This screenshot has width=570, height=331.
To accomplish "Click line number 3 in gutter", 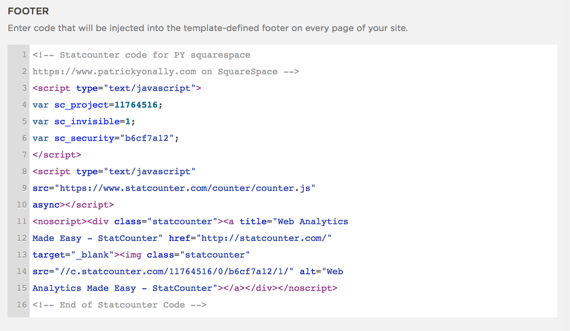I will pos(24,88).
